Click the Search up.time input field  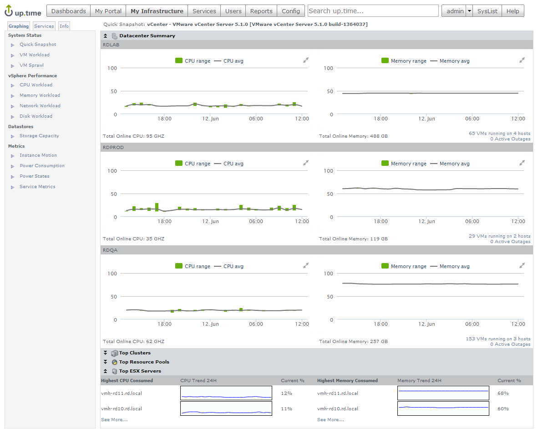click(373, 11)
